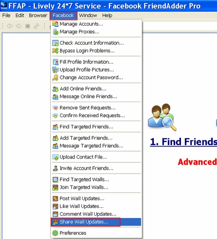Click the browser Forward arrow icon
This screenshot has width=217, height=239.
(18, 26)
